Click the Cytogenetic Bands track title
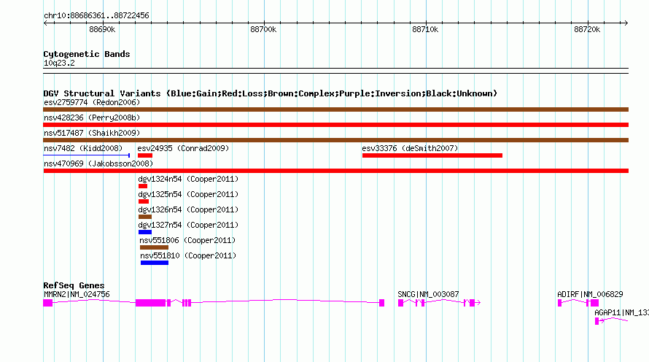649x362 pixels. click(x=87, y=54)
